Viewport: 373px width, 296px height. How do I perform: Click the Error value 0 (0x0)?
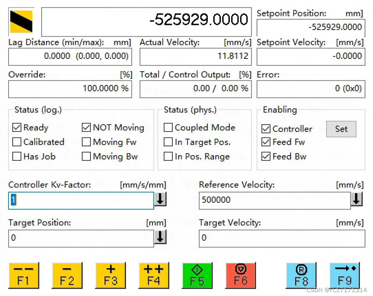[x=311, y=89]
